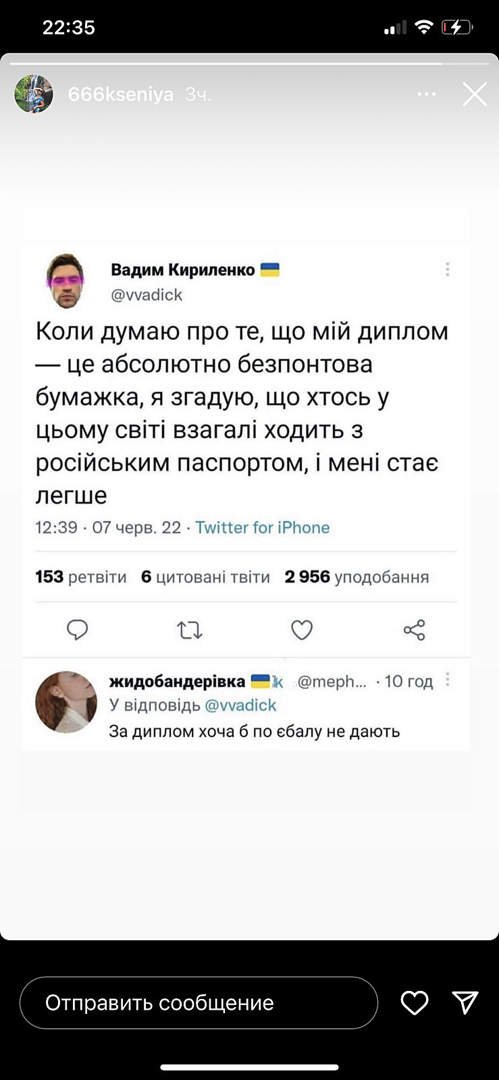Open the 6 цитовані твіти list

tap(205, 577)
